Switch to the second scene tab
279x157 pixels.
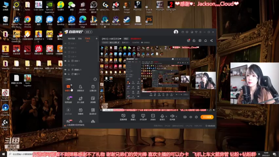coord(80,39)
